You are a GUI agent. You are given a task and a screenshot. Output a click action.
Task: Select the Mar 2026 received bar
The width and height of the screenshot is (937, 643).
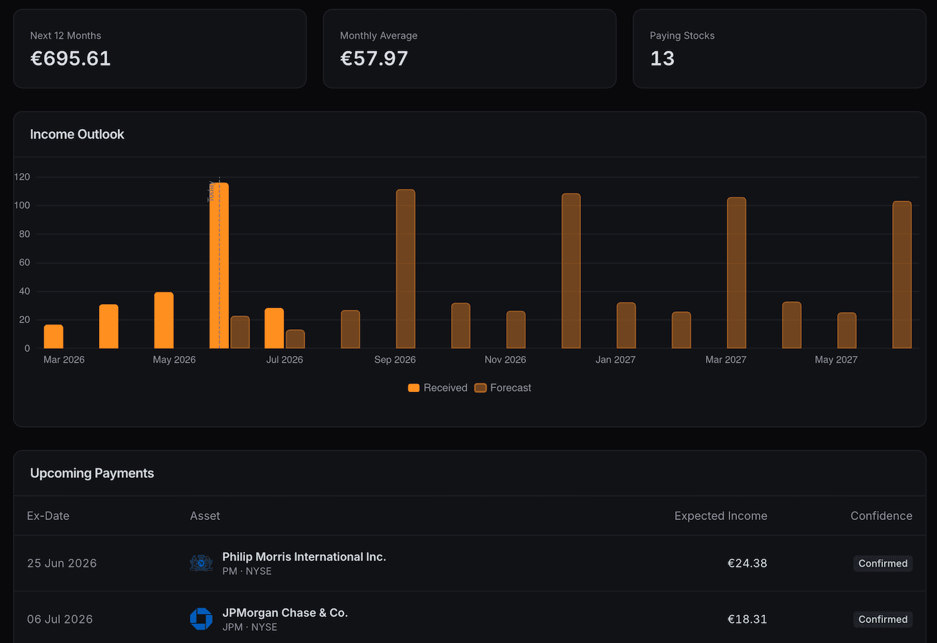click(x=54, y=337)
